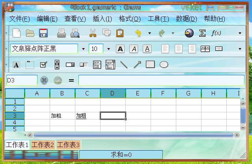Open the 帮助(H) menu
The width and height of the screenshot is (252, 164).
215,19
